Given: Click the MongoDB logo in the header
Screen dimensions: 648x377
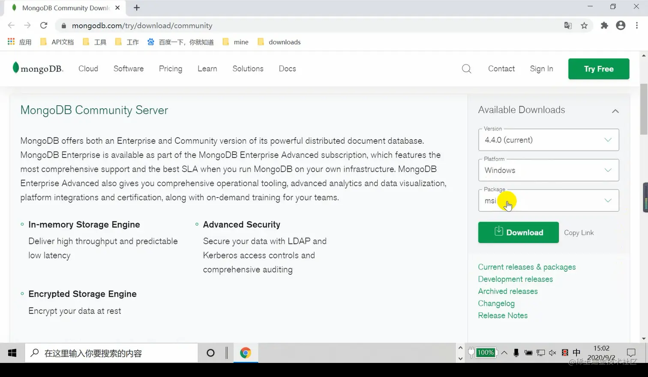Looking at the screenshot, I should pyautogui.click(x=38, y=68).
